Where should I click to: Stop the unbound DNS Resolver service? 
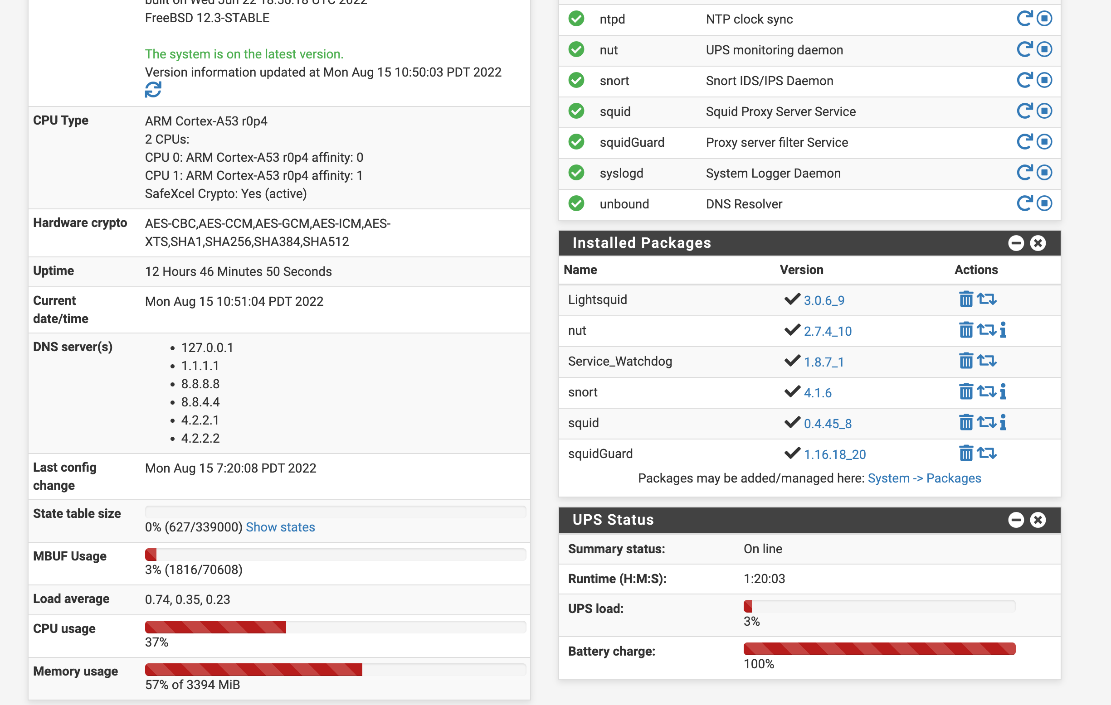click(1044, 204)
